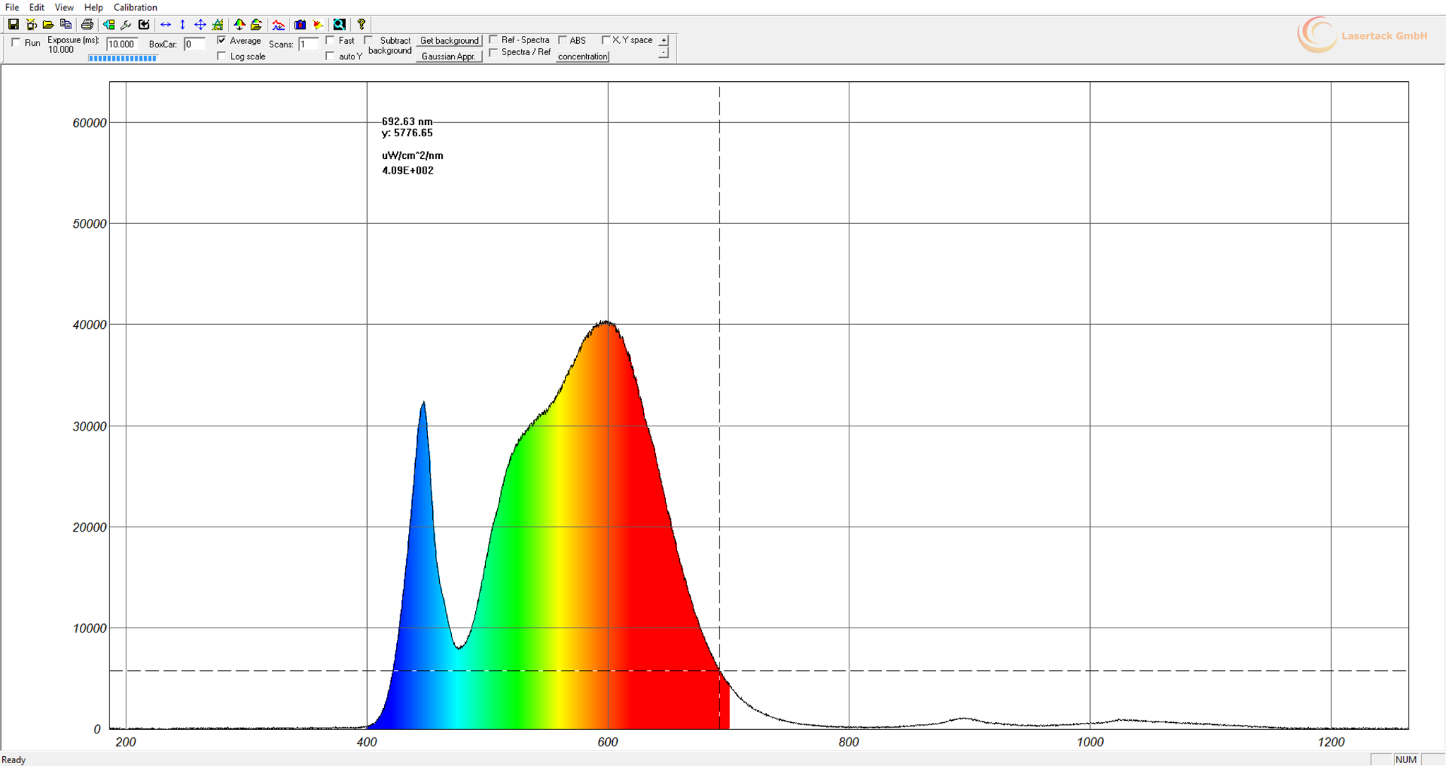
Task: Click the 400 x-axis label
Action: [x=366, y=742]
